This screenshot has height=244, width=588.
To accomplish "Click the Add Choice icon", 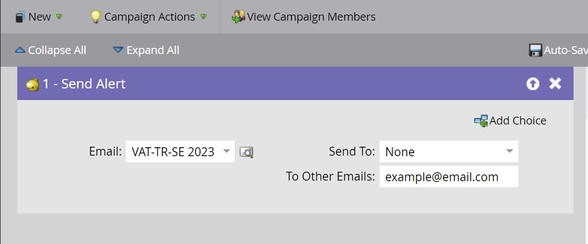I will coord(481,121).
